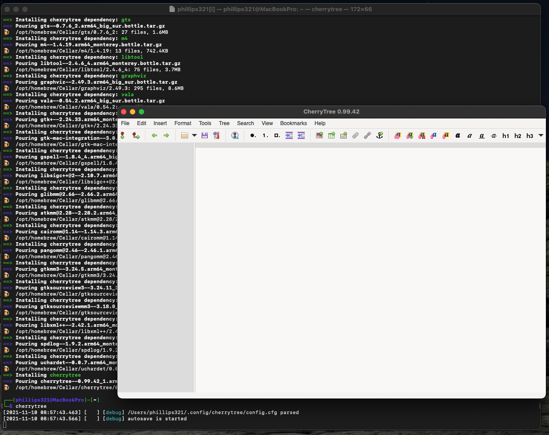Open the View menu

pyautogui.click(x=267, y=123)
